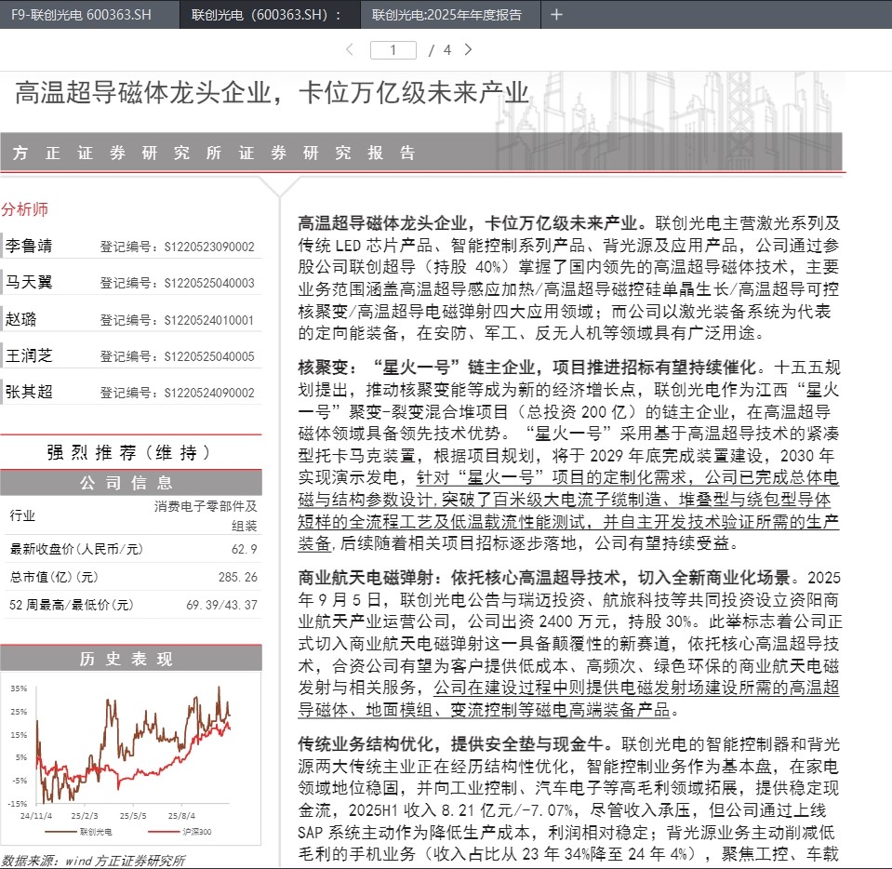Click the 方正证券研究所证券研究报告 banner text

[214, 153]
